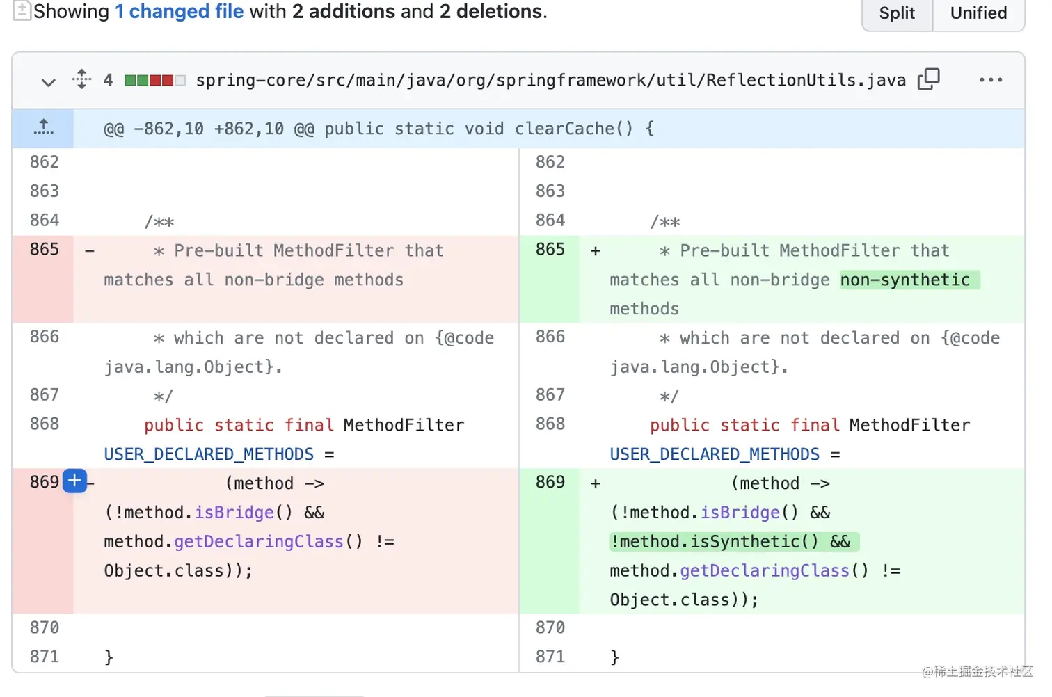Click left-side line number 871
This screenshot has height=697, width=1052.
(x=45, y=657)
